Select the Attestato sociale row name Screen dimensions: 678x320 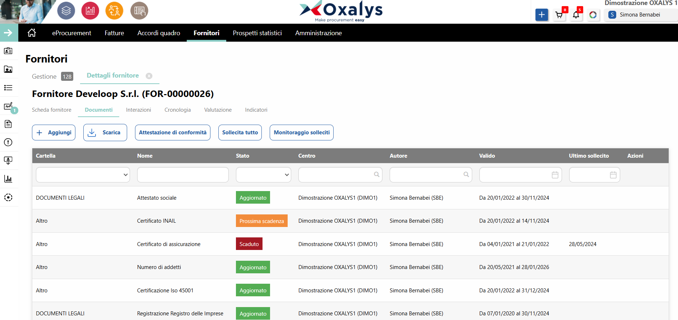[157, 198]
